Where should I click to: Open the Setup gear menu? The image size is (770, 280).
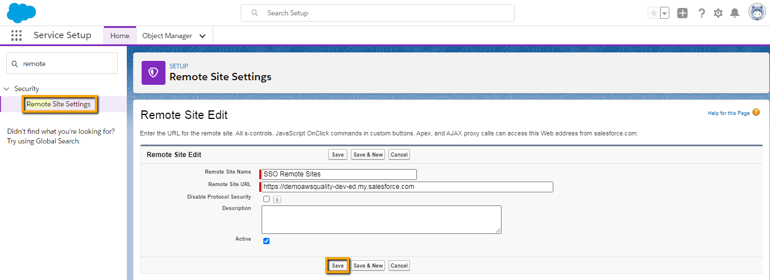coord(718,13)
